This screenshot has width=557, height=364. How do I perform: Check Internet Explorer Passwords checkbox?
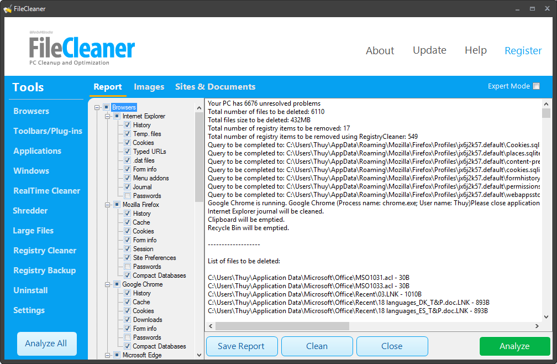(x=128, y=196)
